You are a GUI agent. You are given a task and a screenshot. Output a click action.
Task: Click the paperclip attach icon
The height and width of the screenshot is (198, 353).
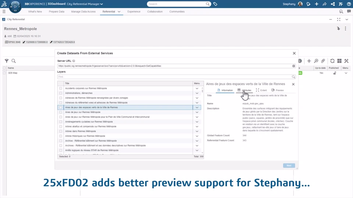[323, 61]
